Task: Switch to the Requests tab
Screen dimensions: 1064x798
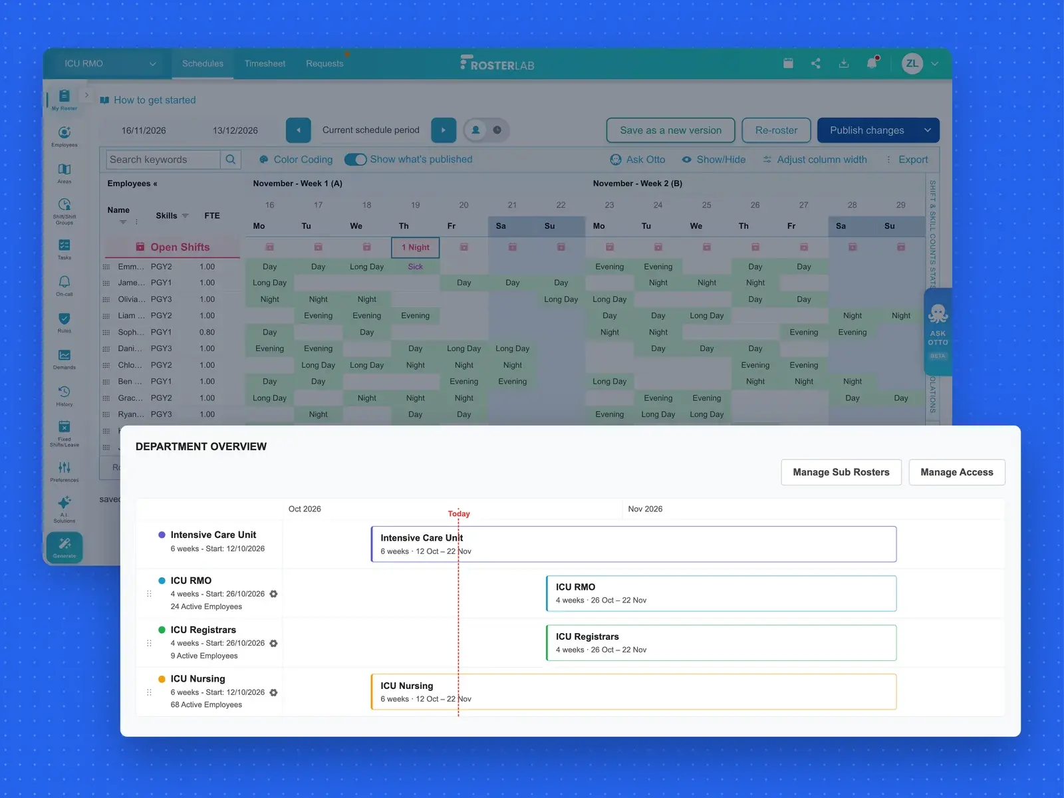Action: tap(325, 64)
